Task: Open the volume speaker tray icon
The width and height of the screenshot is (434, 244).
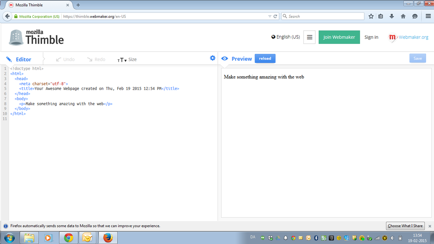Action: [x=392, y=237]
